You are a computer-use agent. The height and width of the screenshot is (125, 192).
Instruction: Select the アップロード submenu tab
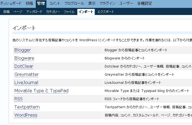point(34,12)
